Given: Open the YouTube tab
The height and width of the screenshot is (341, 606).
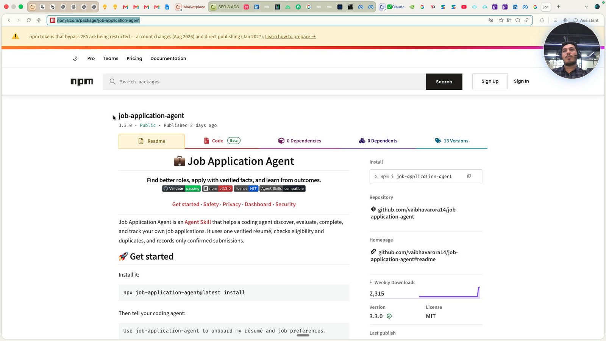Looking at the screenshot, I should tap(464, 7).
